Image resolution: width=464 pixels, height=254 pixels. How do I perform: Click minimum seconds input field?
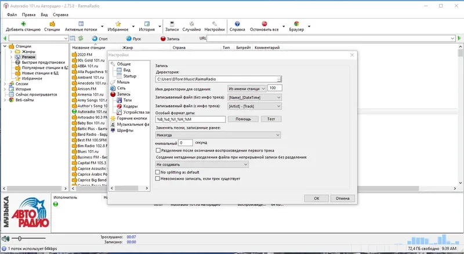tap(185, 143)
